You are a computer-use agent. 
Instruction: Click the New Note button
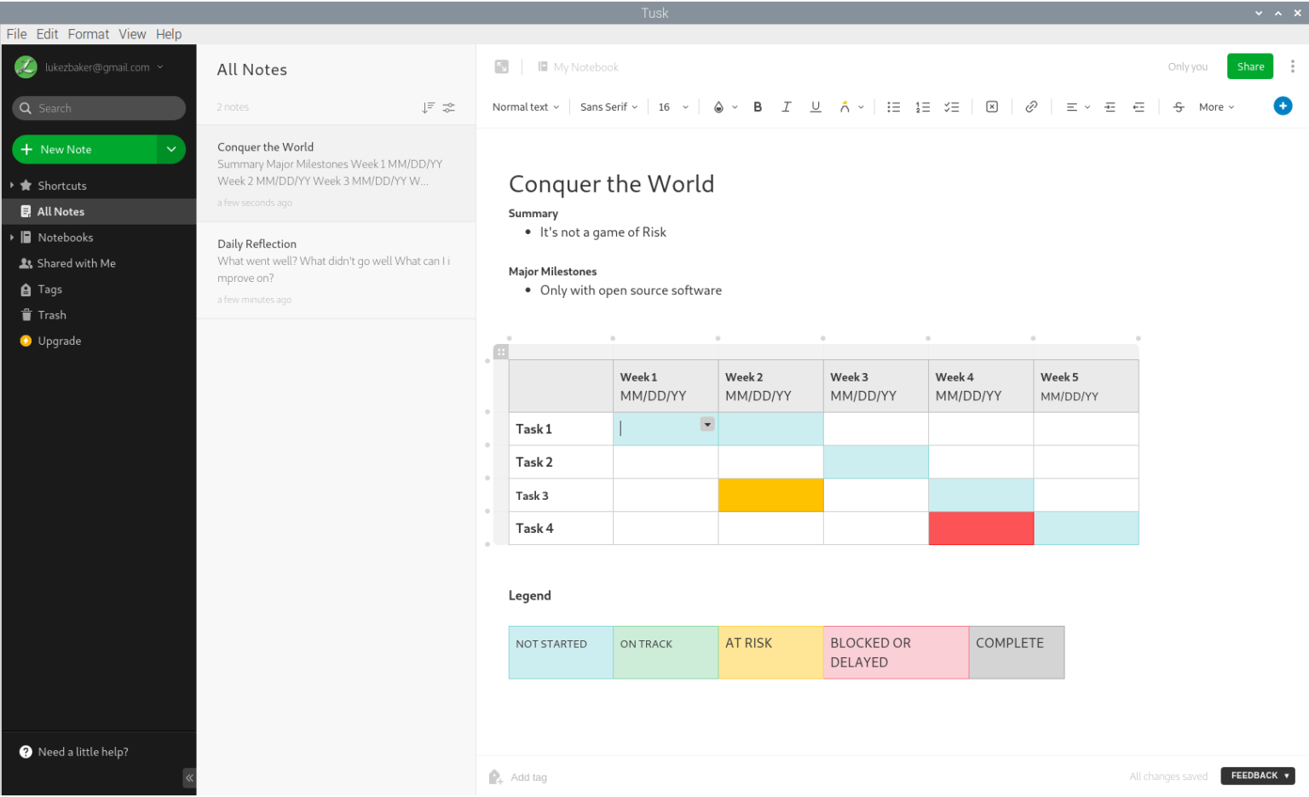[x=84, y=150]
